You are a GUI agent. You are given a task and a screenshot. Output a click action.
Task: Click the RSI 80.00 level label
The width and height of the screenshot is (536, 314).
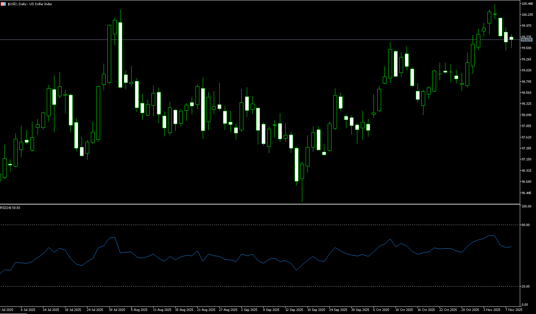(x=526, y=225)
